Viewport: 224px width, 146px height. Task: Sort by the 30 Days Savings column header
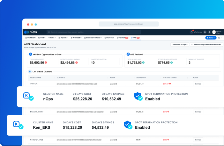(x=170, y=78)
